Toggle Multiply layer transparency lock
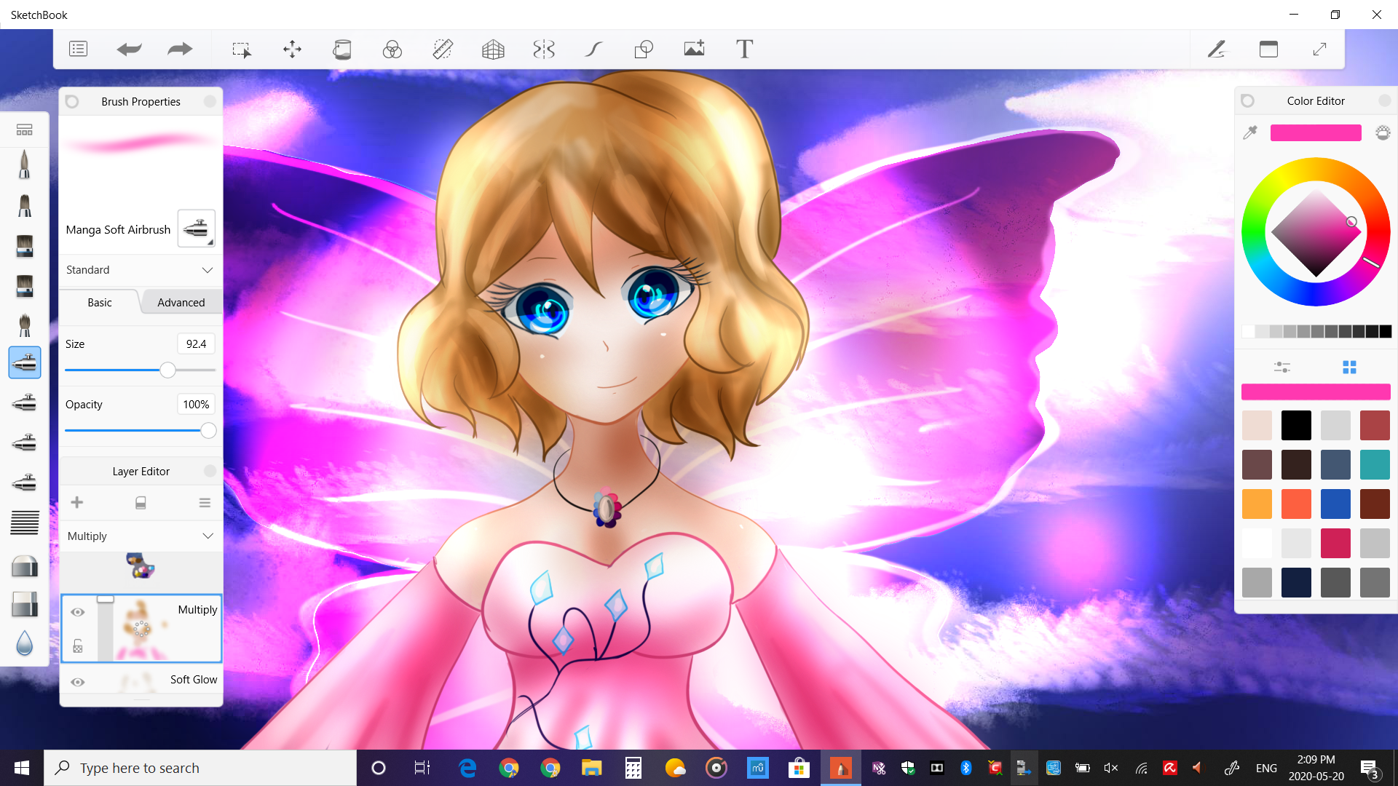The height and width of the screenshot is (786, 1398). click(78, 646)
